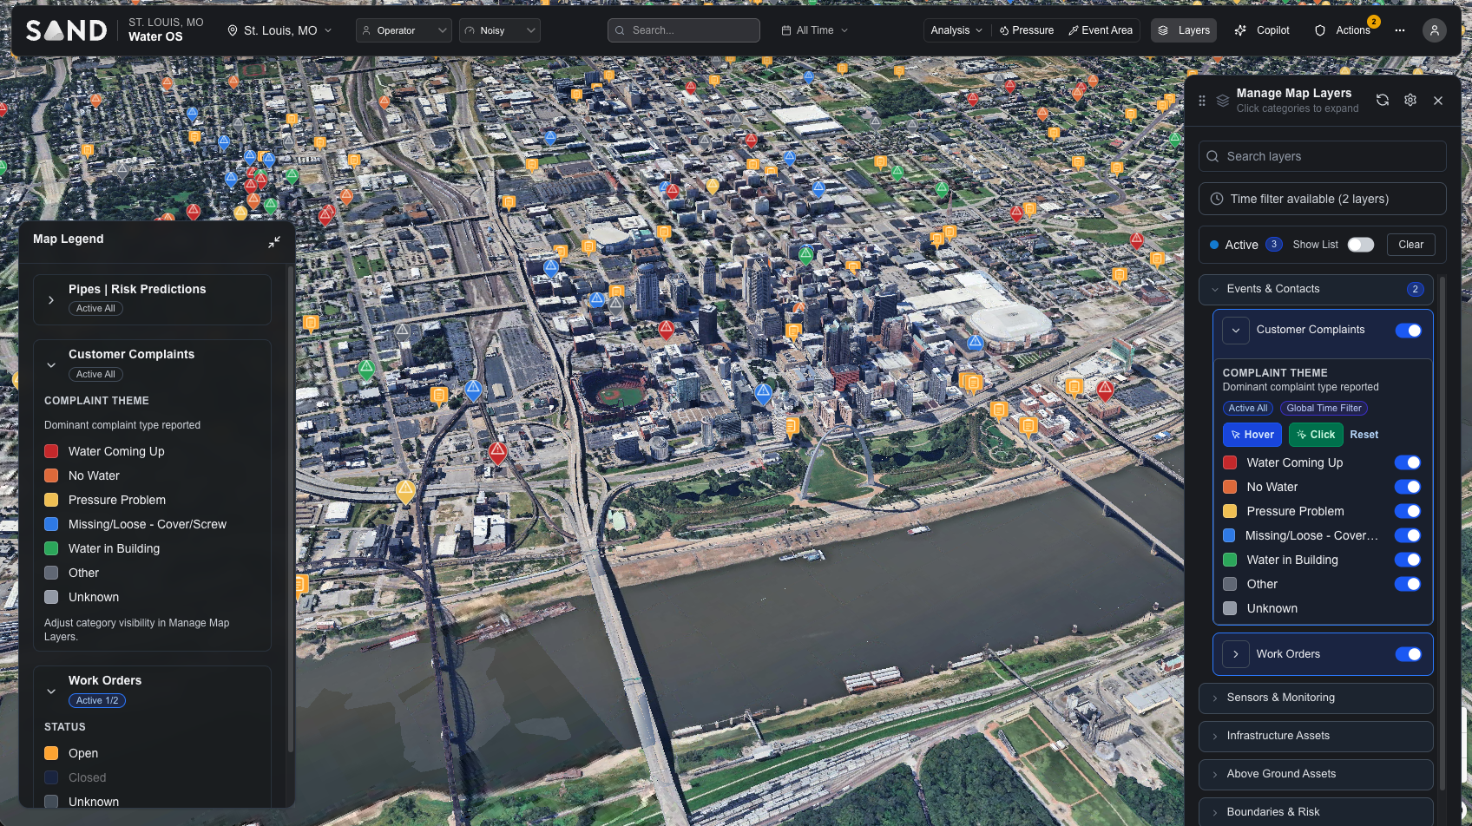
Task: Click the green Click mode button
Action: 1316,435
